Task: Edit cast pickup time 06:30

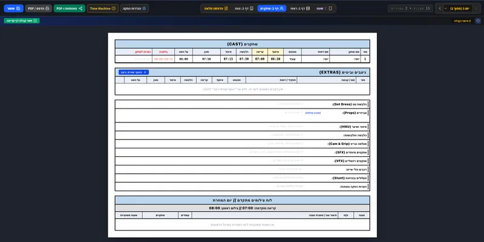Action: [275, 59]
